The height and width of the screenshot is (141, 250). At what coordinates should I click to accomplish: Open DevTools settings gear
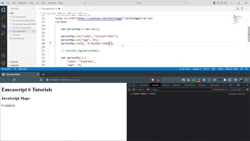pyautogui.click(x=238, y=85)
